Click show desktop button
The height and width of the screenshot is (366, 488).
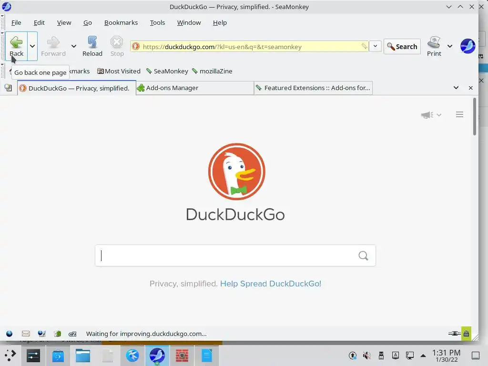pyautogui.click(x=476, y=356)
